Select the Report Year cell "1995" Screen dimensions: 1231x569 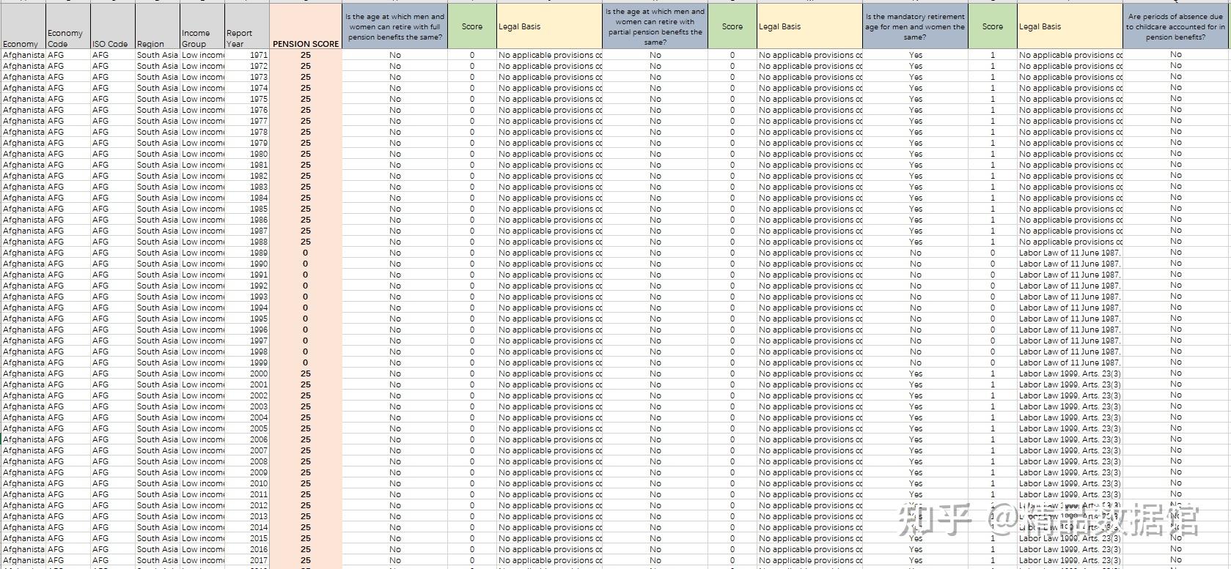(x=247, y=319)
